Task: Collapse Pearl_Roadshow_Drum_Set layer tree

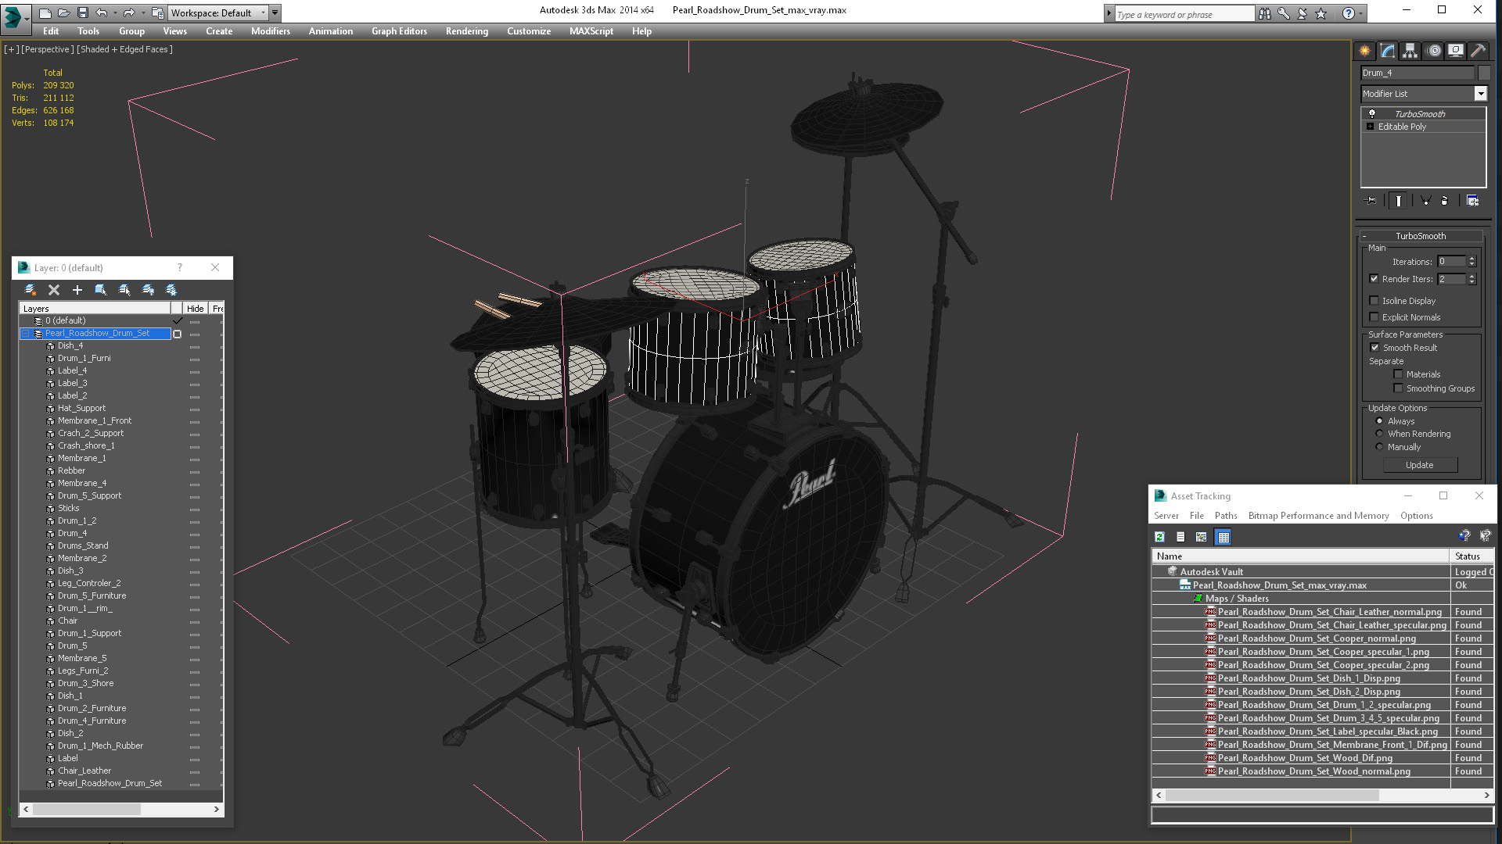Action: [x=25, y=334]
